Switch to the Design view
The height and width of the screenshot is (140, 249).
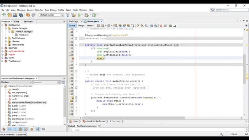point(81,26)
